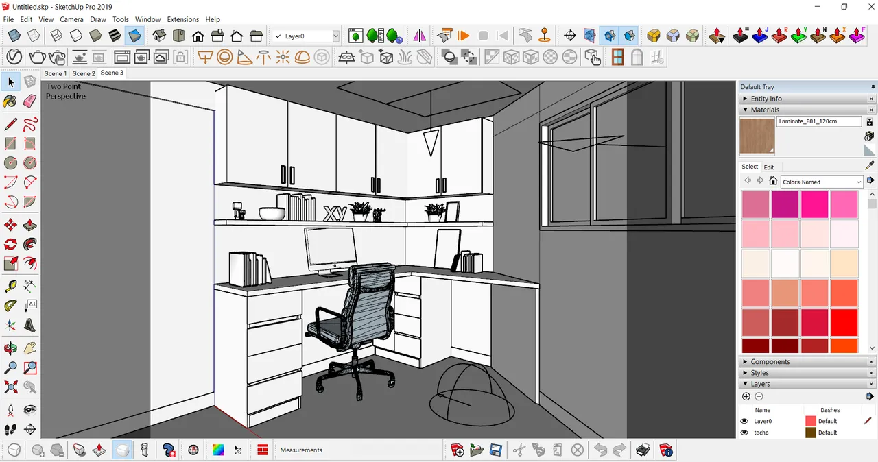Activate the Rotate tool
Screen dimensions: 878x462
[x=10, y=244]
